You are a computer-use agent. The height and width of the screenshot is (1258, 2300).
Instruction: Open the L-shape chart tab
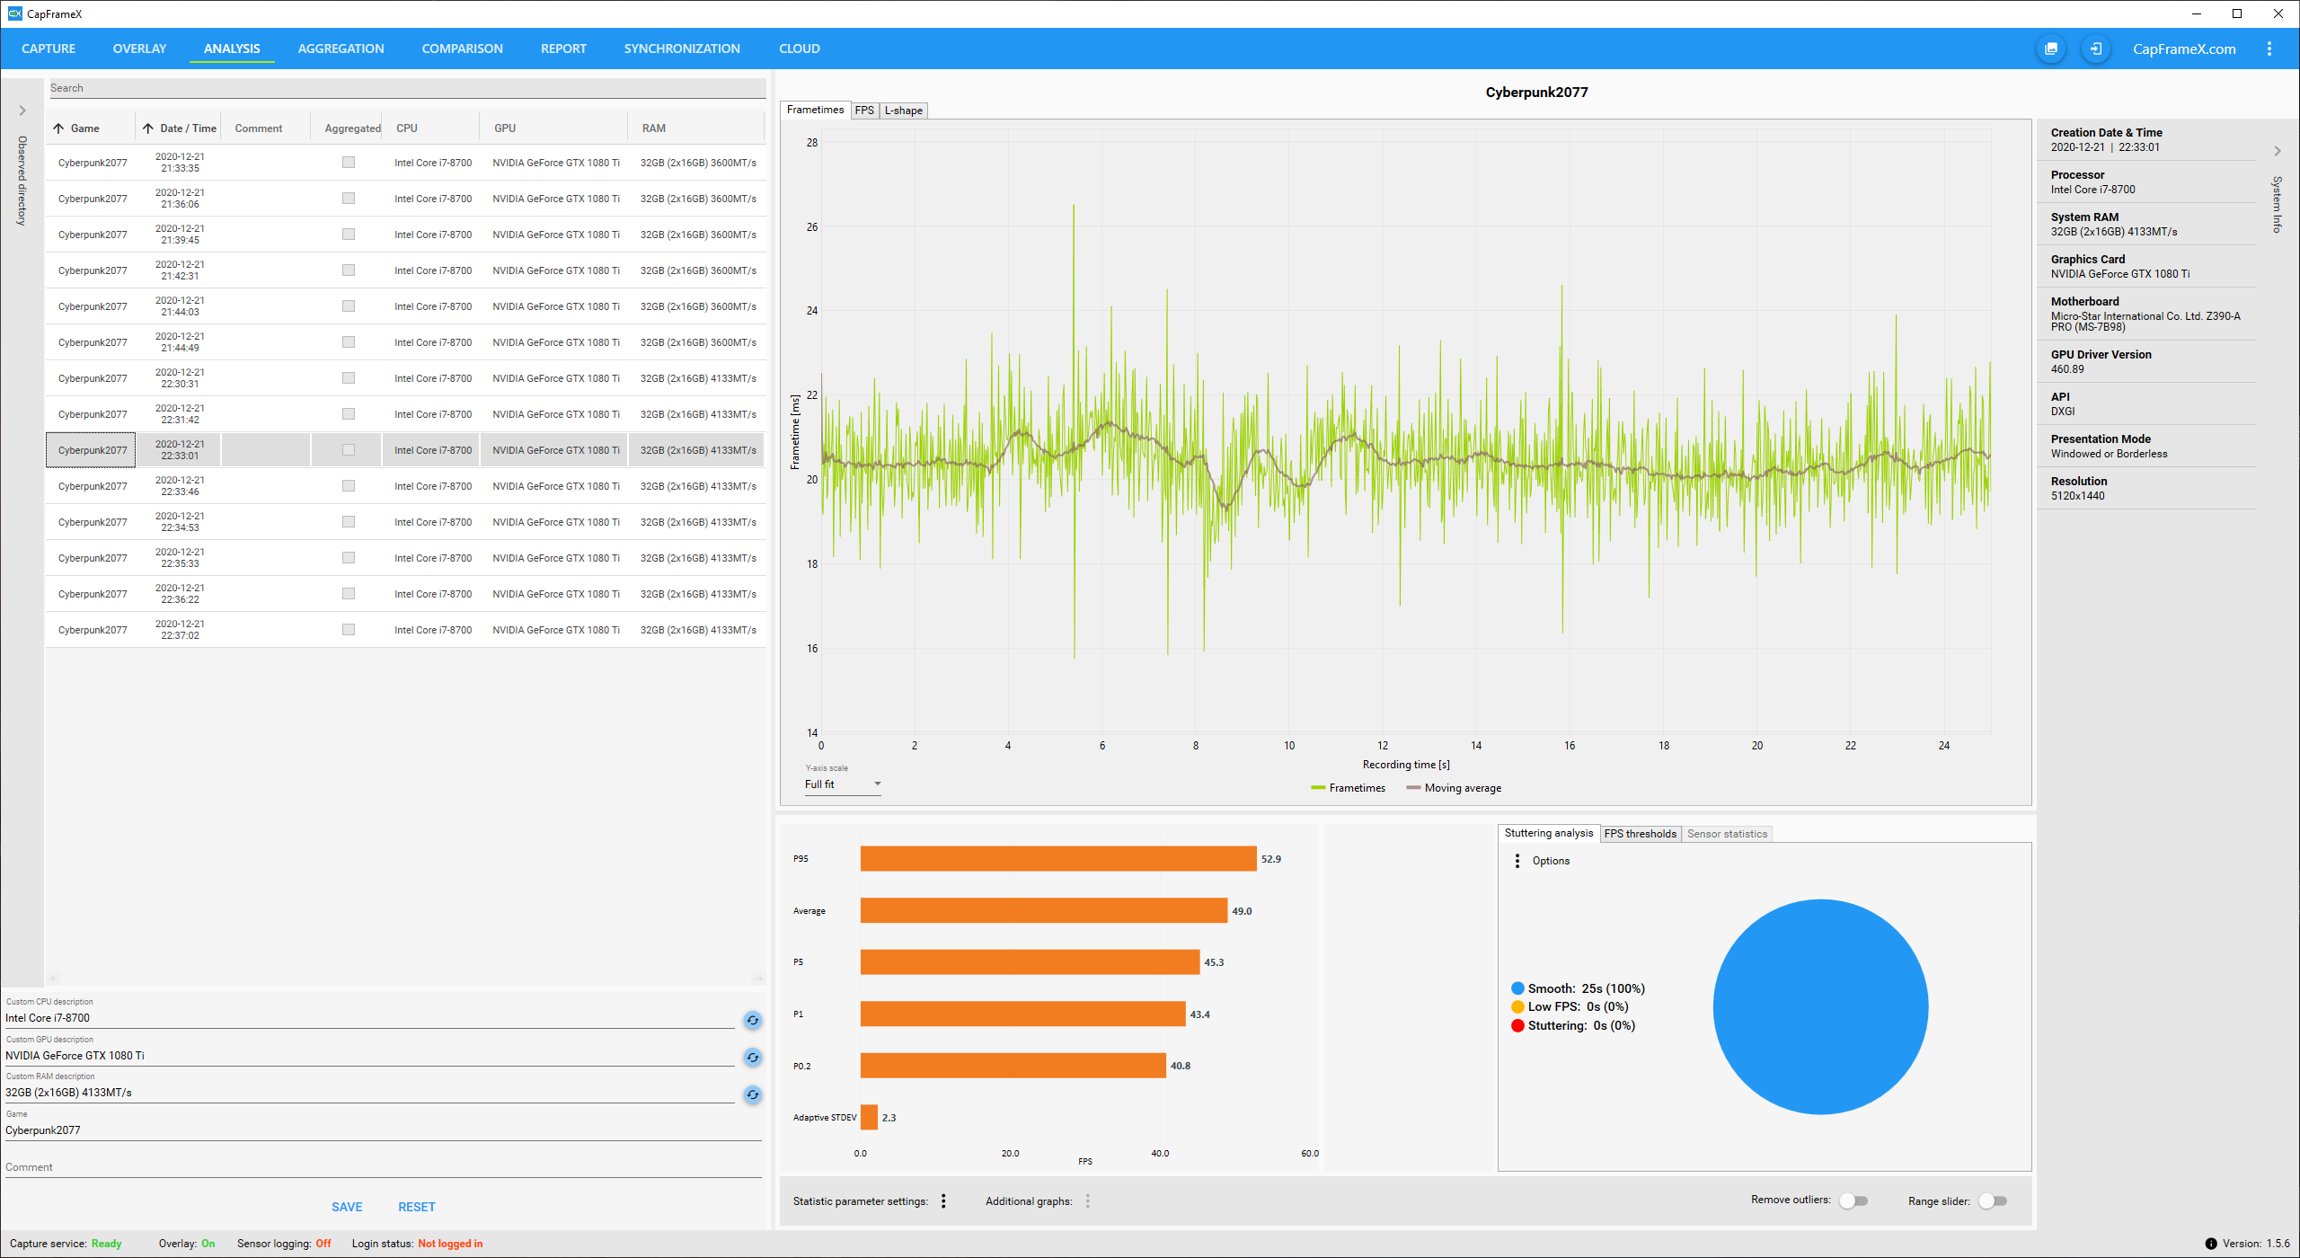[903, 111]
